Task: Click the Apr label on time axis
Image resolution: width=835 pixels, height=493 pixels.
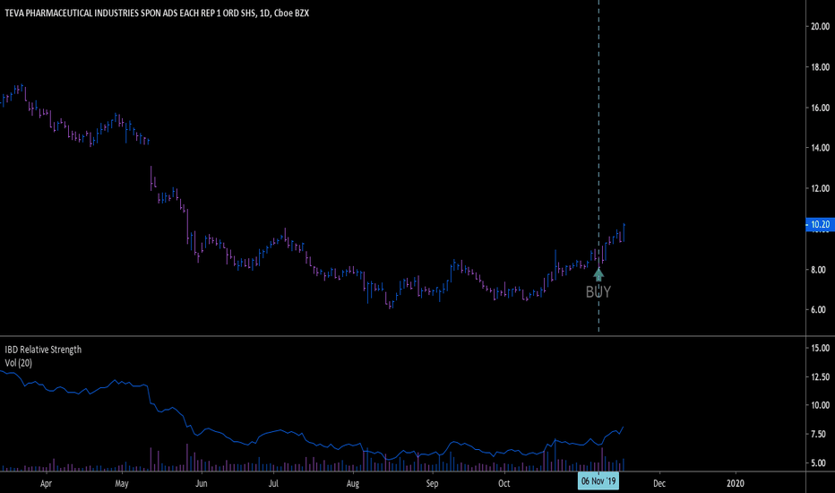Action: click(x=46, y=483)
